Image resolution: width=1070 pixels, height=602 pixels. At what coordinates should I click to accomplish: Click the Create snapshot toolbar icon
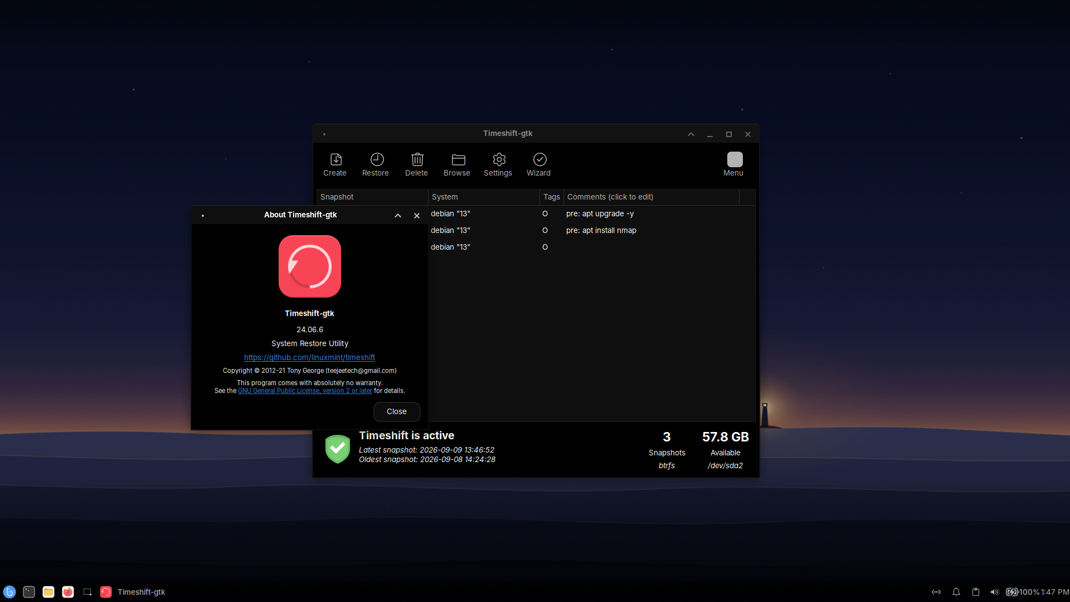335,159
